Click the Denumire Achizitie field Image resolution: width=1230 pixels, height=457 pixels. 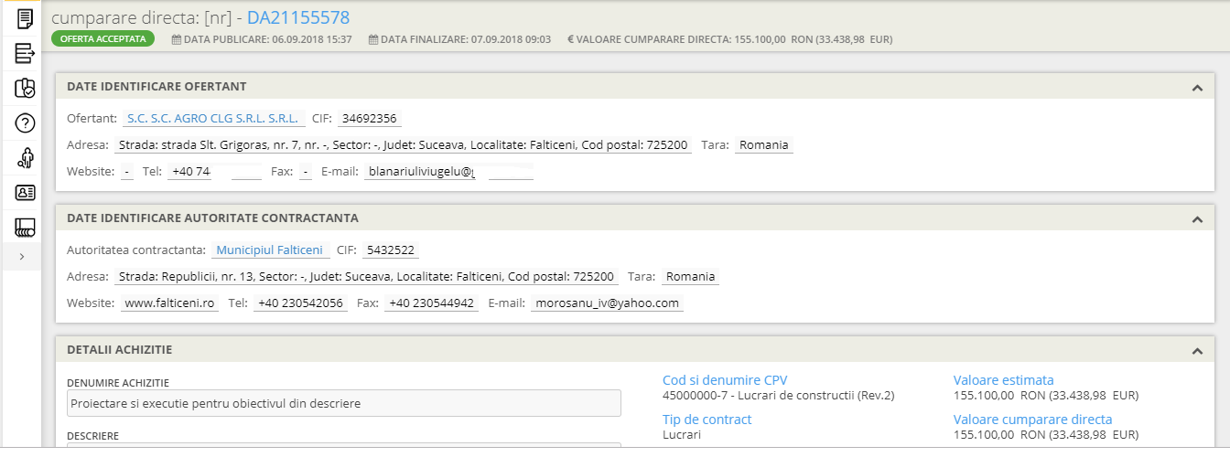pos(344,403)
